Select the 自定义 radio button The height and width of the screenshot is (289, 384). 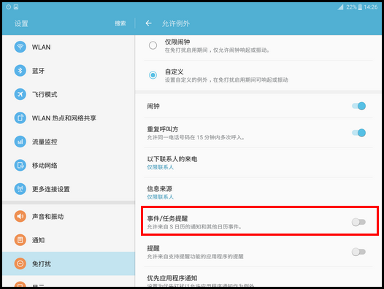[x=153, y=75]
